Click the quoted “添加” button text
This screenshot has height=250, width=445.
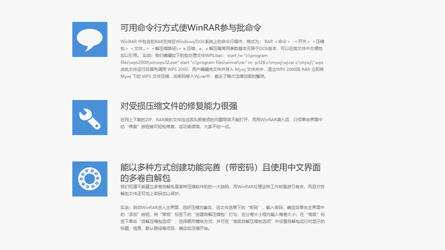coord(133,215)
